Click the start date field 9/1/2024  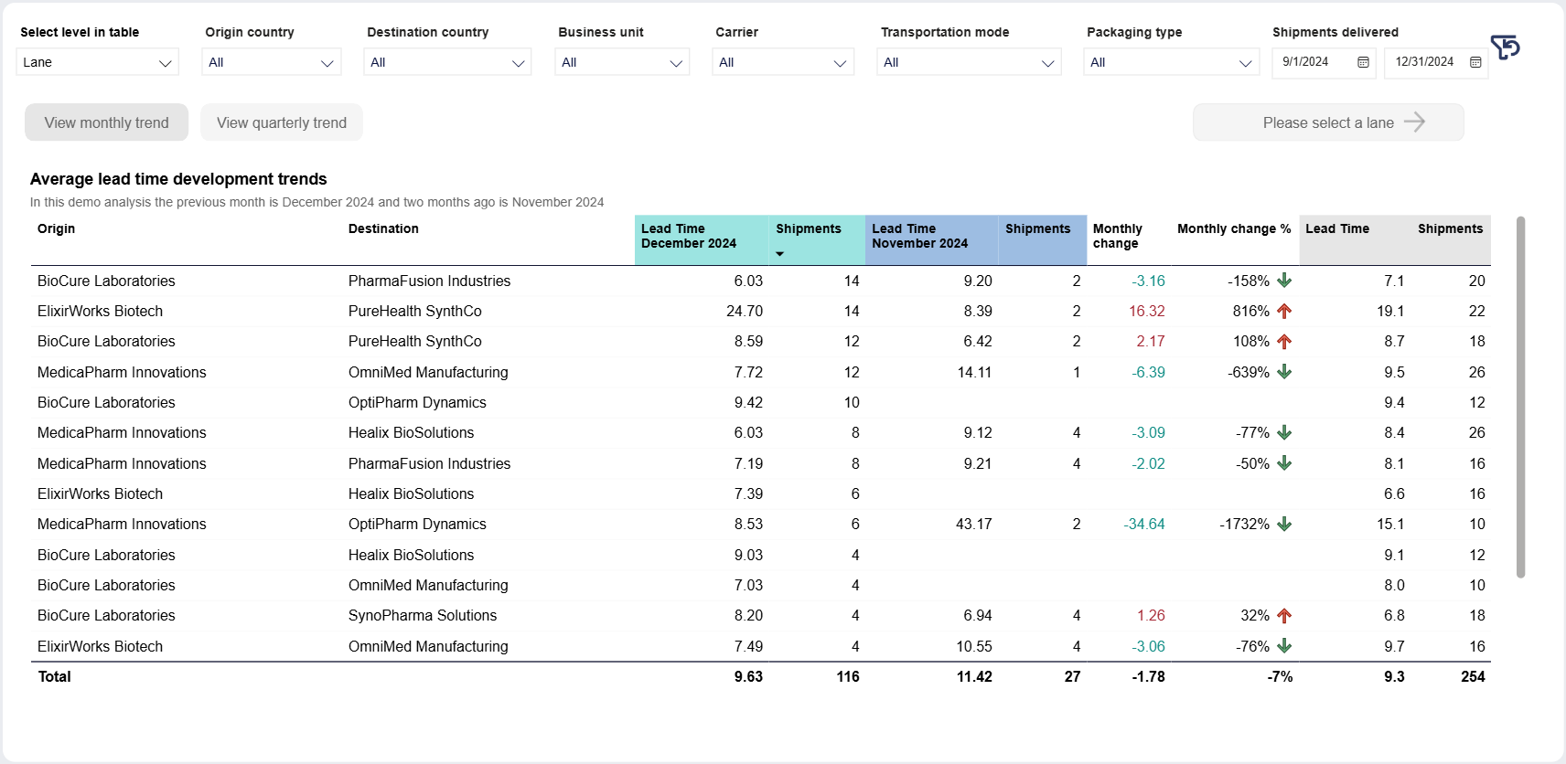click(1325, 62)
